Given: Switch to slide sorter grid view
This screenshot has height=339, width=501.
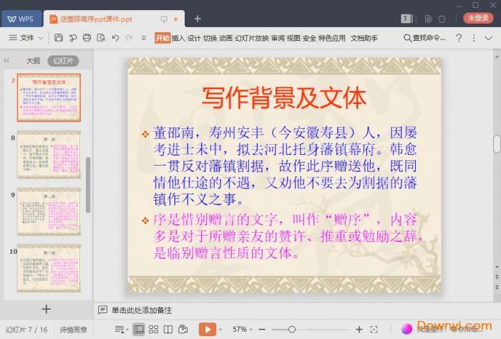Looking at the screenshot, I should [x=153, y=329].
